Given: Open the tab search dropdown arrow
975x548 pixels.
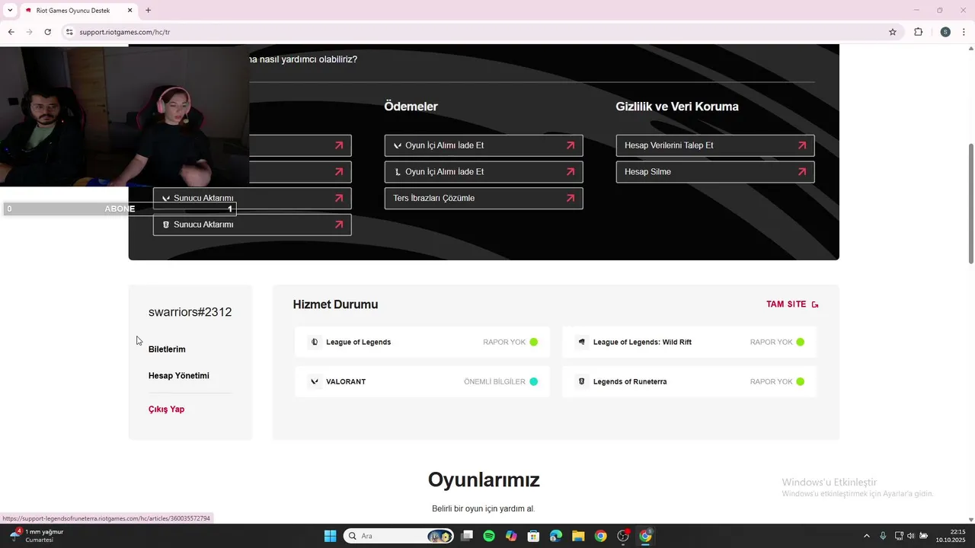Looking at the screenshot, I should click(9, 11).
